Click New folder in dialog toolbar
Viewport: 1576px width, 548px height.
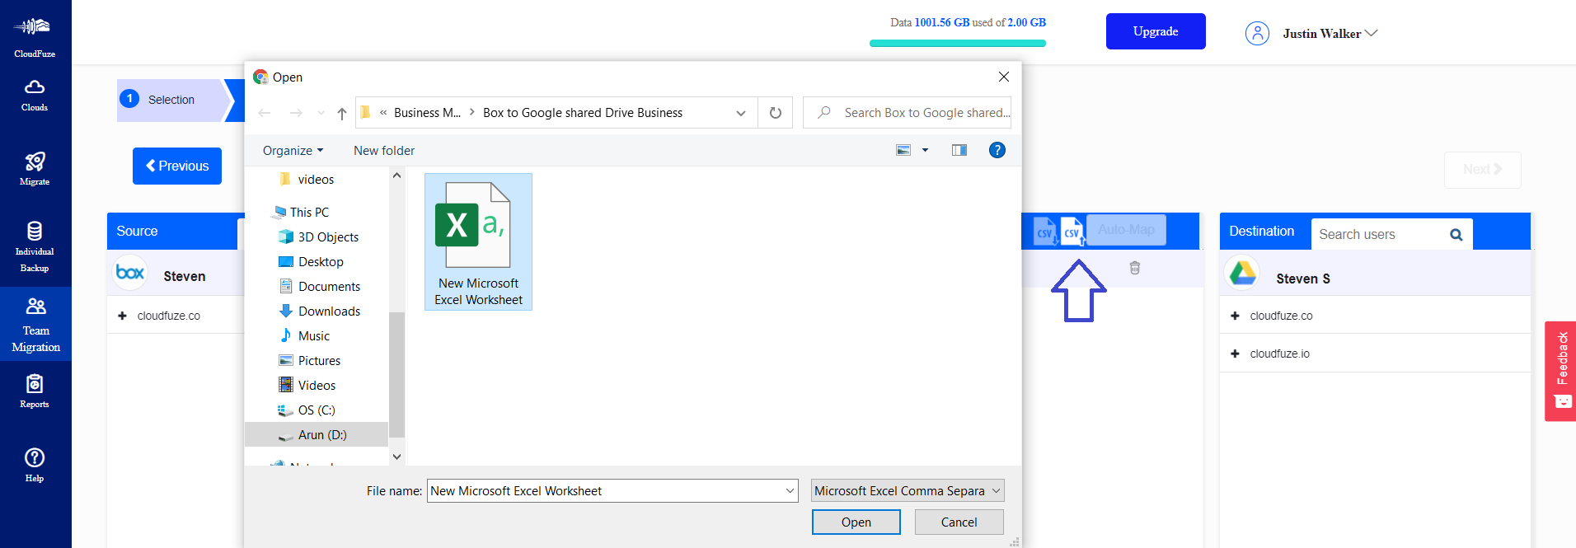pos(384,151)
